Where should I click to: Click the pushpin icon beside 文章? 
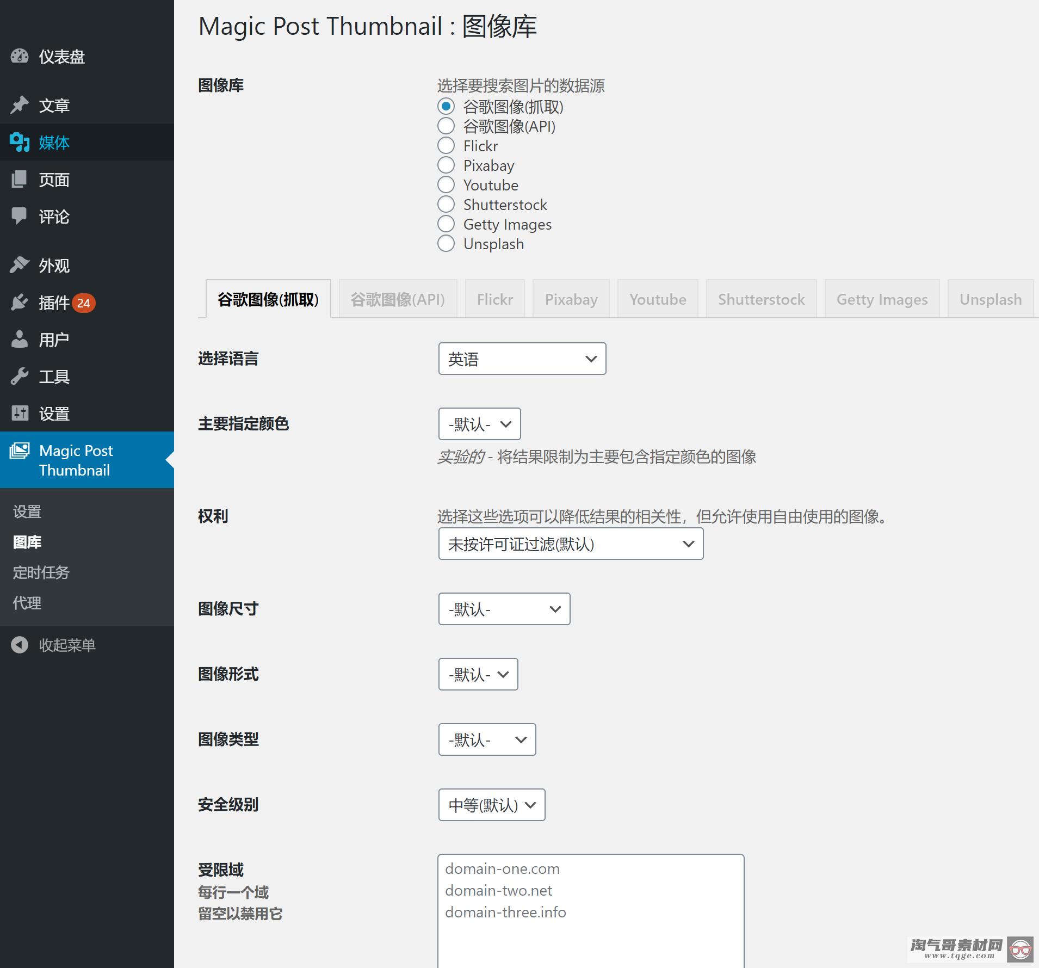point(20,105)
